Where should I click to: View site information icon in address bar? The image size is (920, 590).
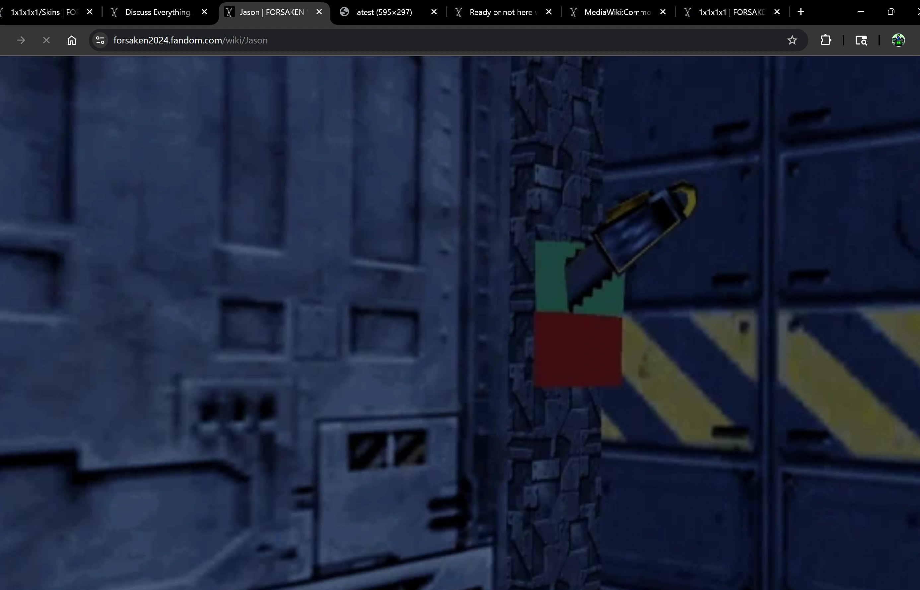[x=101, y=40]
